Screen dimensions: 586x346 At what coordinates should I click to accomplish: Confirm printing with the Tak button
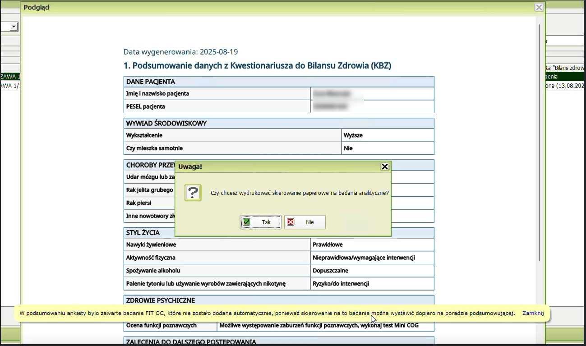click(261, 222)
